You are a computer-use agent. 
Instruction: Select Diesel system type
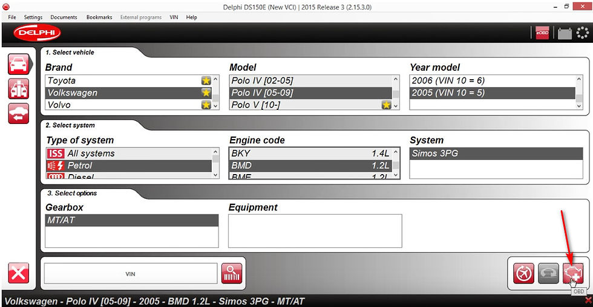pyautogui.click(x=128, y=176)
